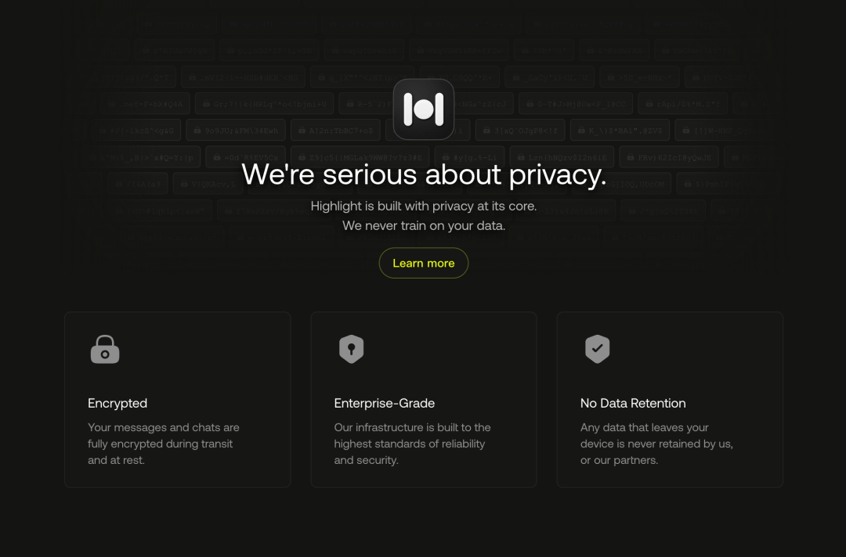
Task: Click the infrastructure reliability and security description
Action: click(x=412, y=444)
